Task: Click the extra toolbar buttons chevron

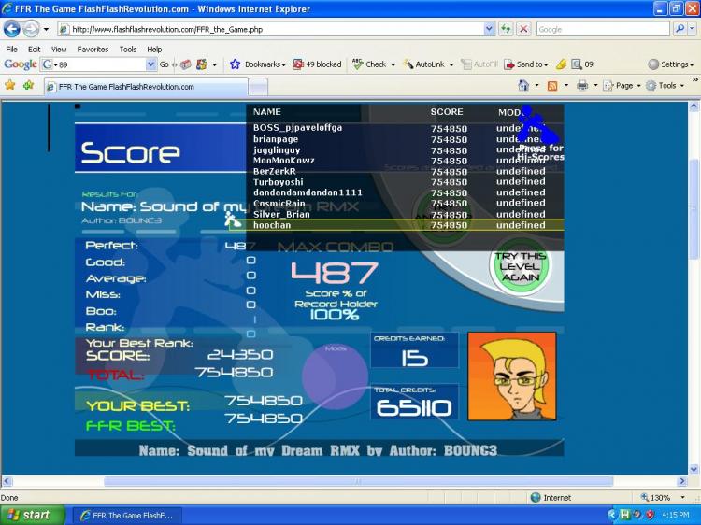Action: [694, 80]
